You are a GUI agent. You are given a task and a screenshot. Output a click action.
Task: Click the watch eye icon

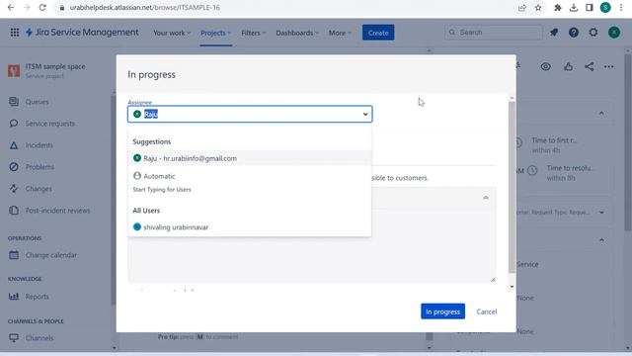546,66
